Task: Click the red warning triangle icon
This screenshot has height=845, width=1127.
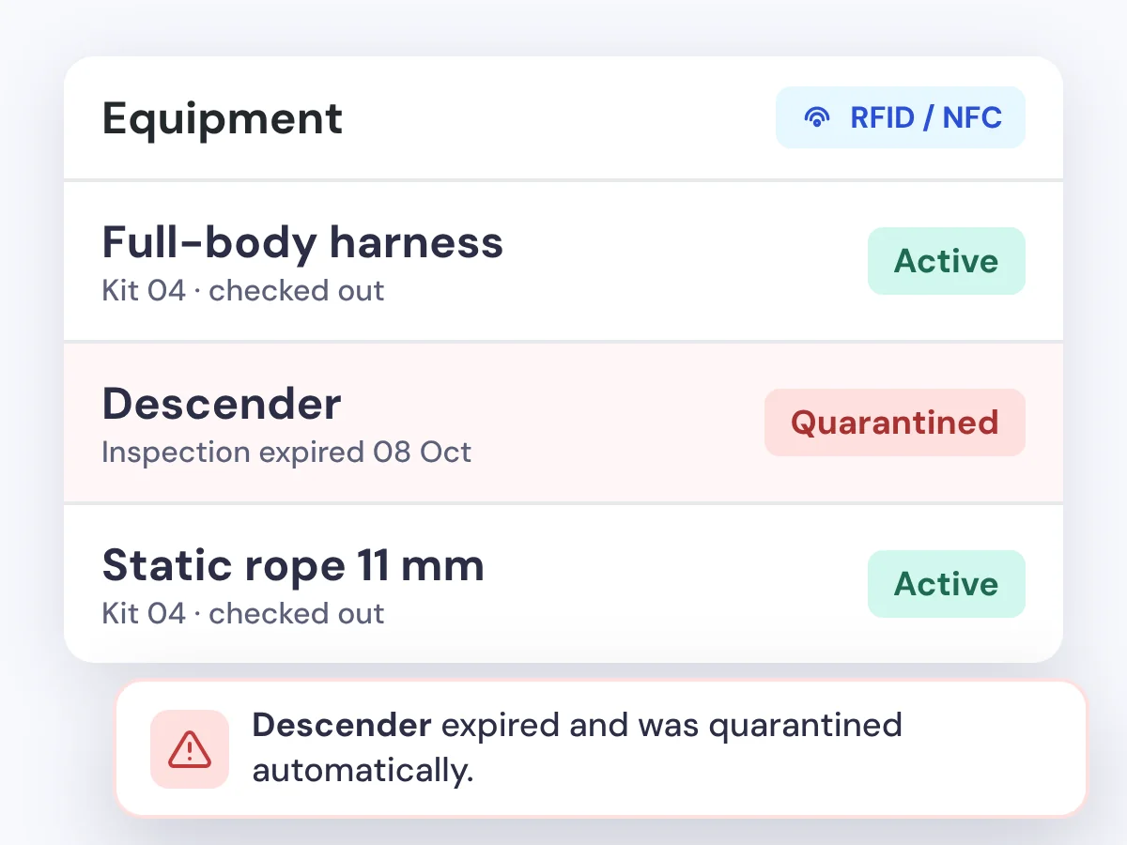Action: pos(190,749)
